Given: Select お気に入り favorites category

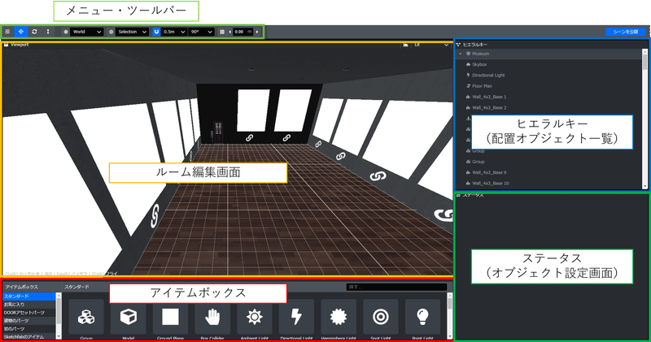Looking at the screenshot, I should [29, 305].
